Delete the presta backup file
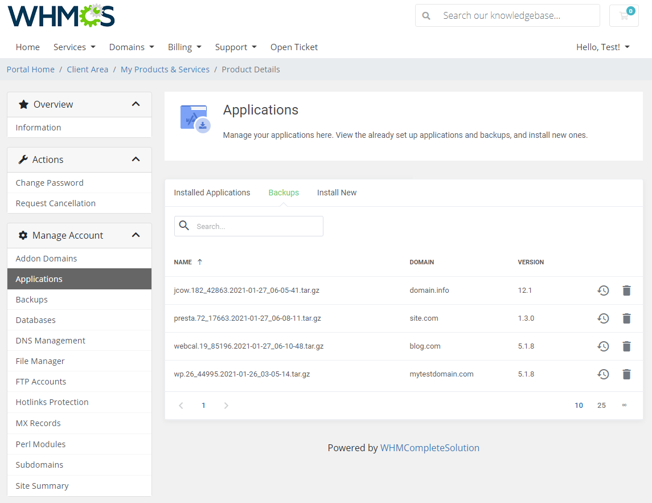The image size is (652, 503). [626, 318]
